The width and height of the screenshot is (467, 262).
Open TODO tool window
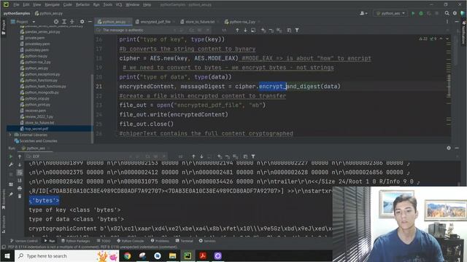coord(104,241)
